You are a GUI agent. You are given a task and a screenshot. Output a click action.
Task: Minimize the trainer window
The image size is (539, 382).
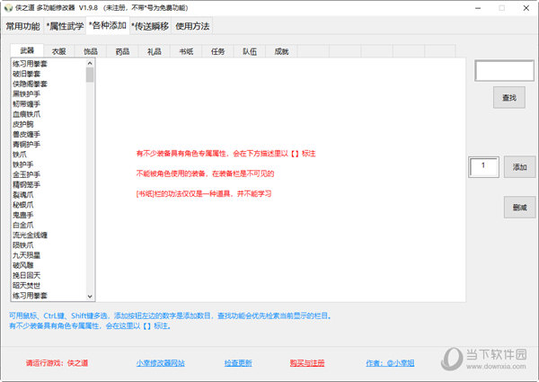click(x=478, y=8)
